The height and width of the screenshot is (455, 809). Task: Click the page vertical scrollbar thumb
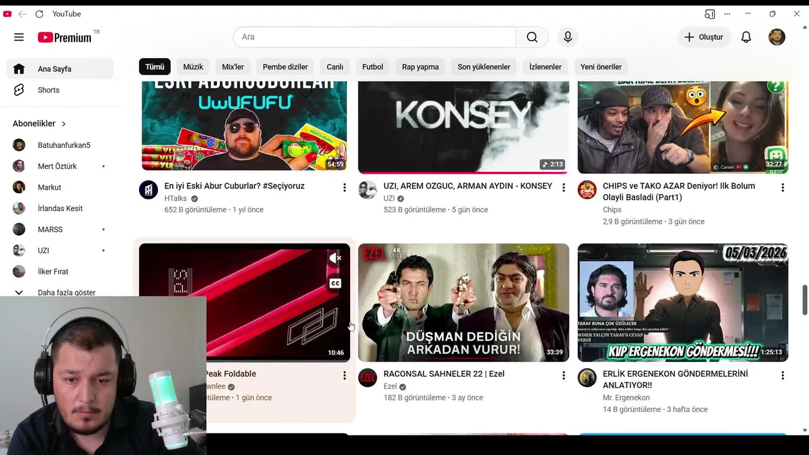[x=805, y=300]
